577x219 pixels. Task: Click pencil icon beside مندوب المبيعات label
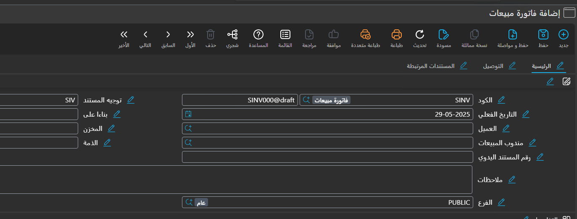point(532,143)
